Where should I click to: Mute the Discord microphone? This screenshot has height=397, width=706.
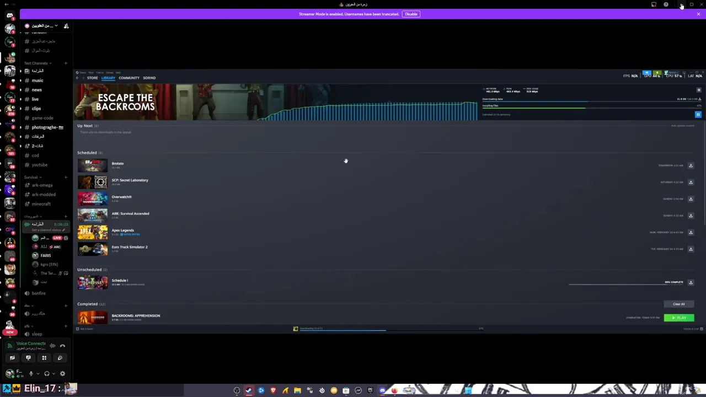(31, 374)
